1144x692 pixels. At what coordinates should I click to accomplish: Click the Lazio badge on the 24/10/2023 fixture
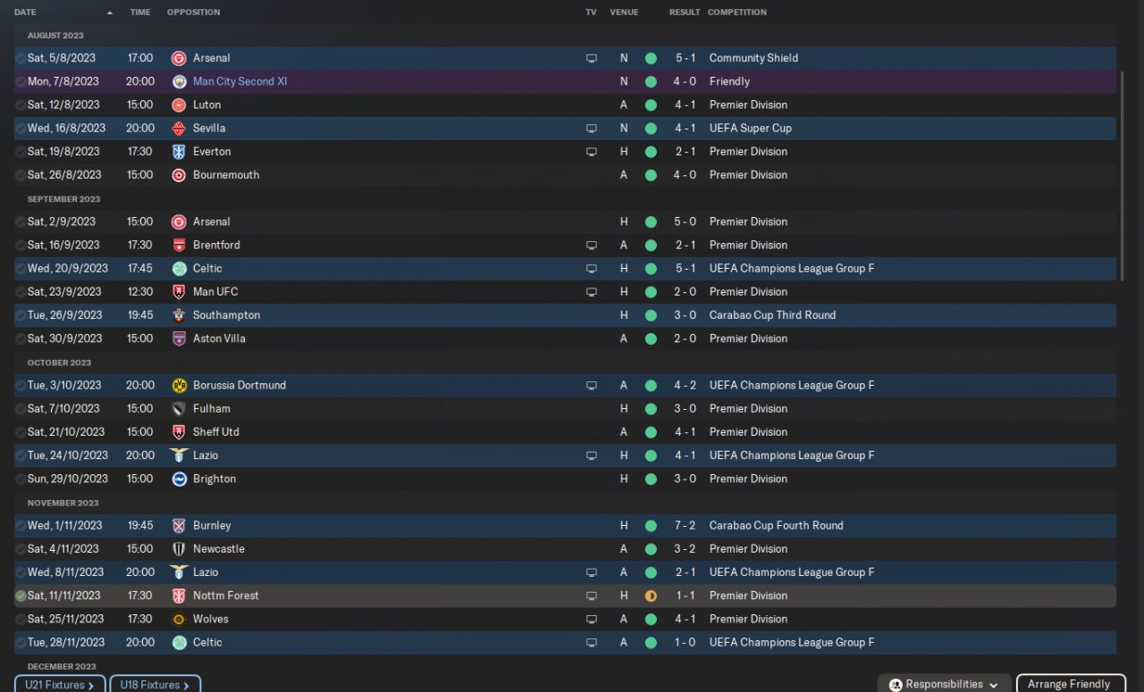[179, 455]
